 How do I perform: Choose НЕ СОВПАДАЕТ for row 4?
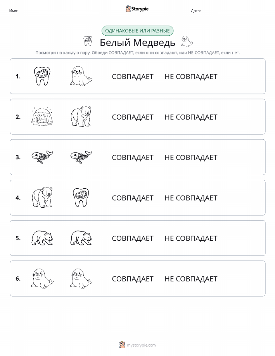coord(191,198)
